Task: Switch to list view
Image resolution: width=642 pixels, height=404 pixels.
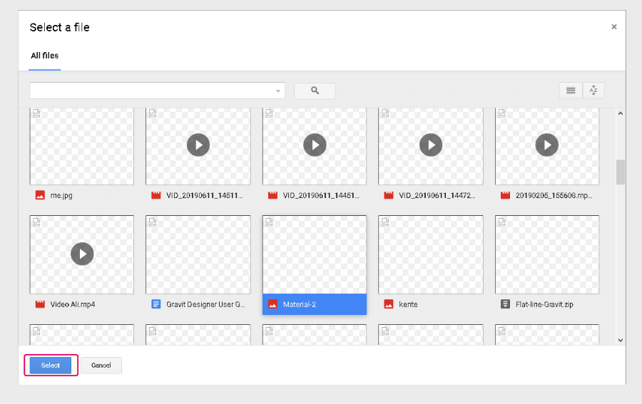Action: coord(571,90)
